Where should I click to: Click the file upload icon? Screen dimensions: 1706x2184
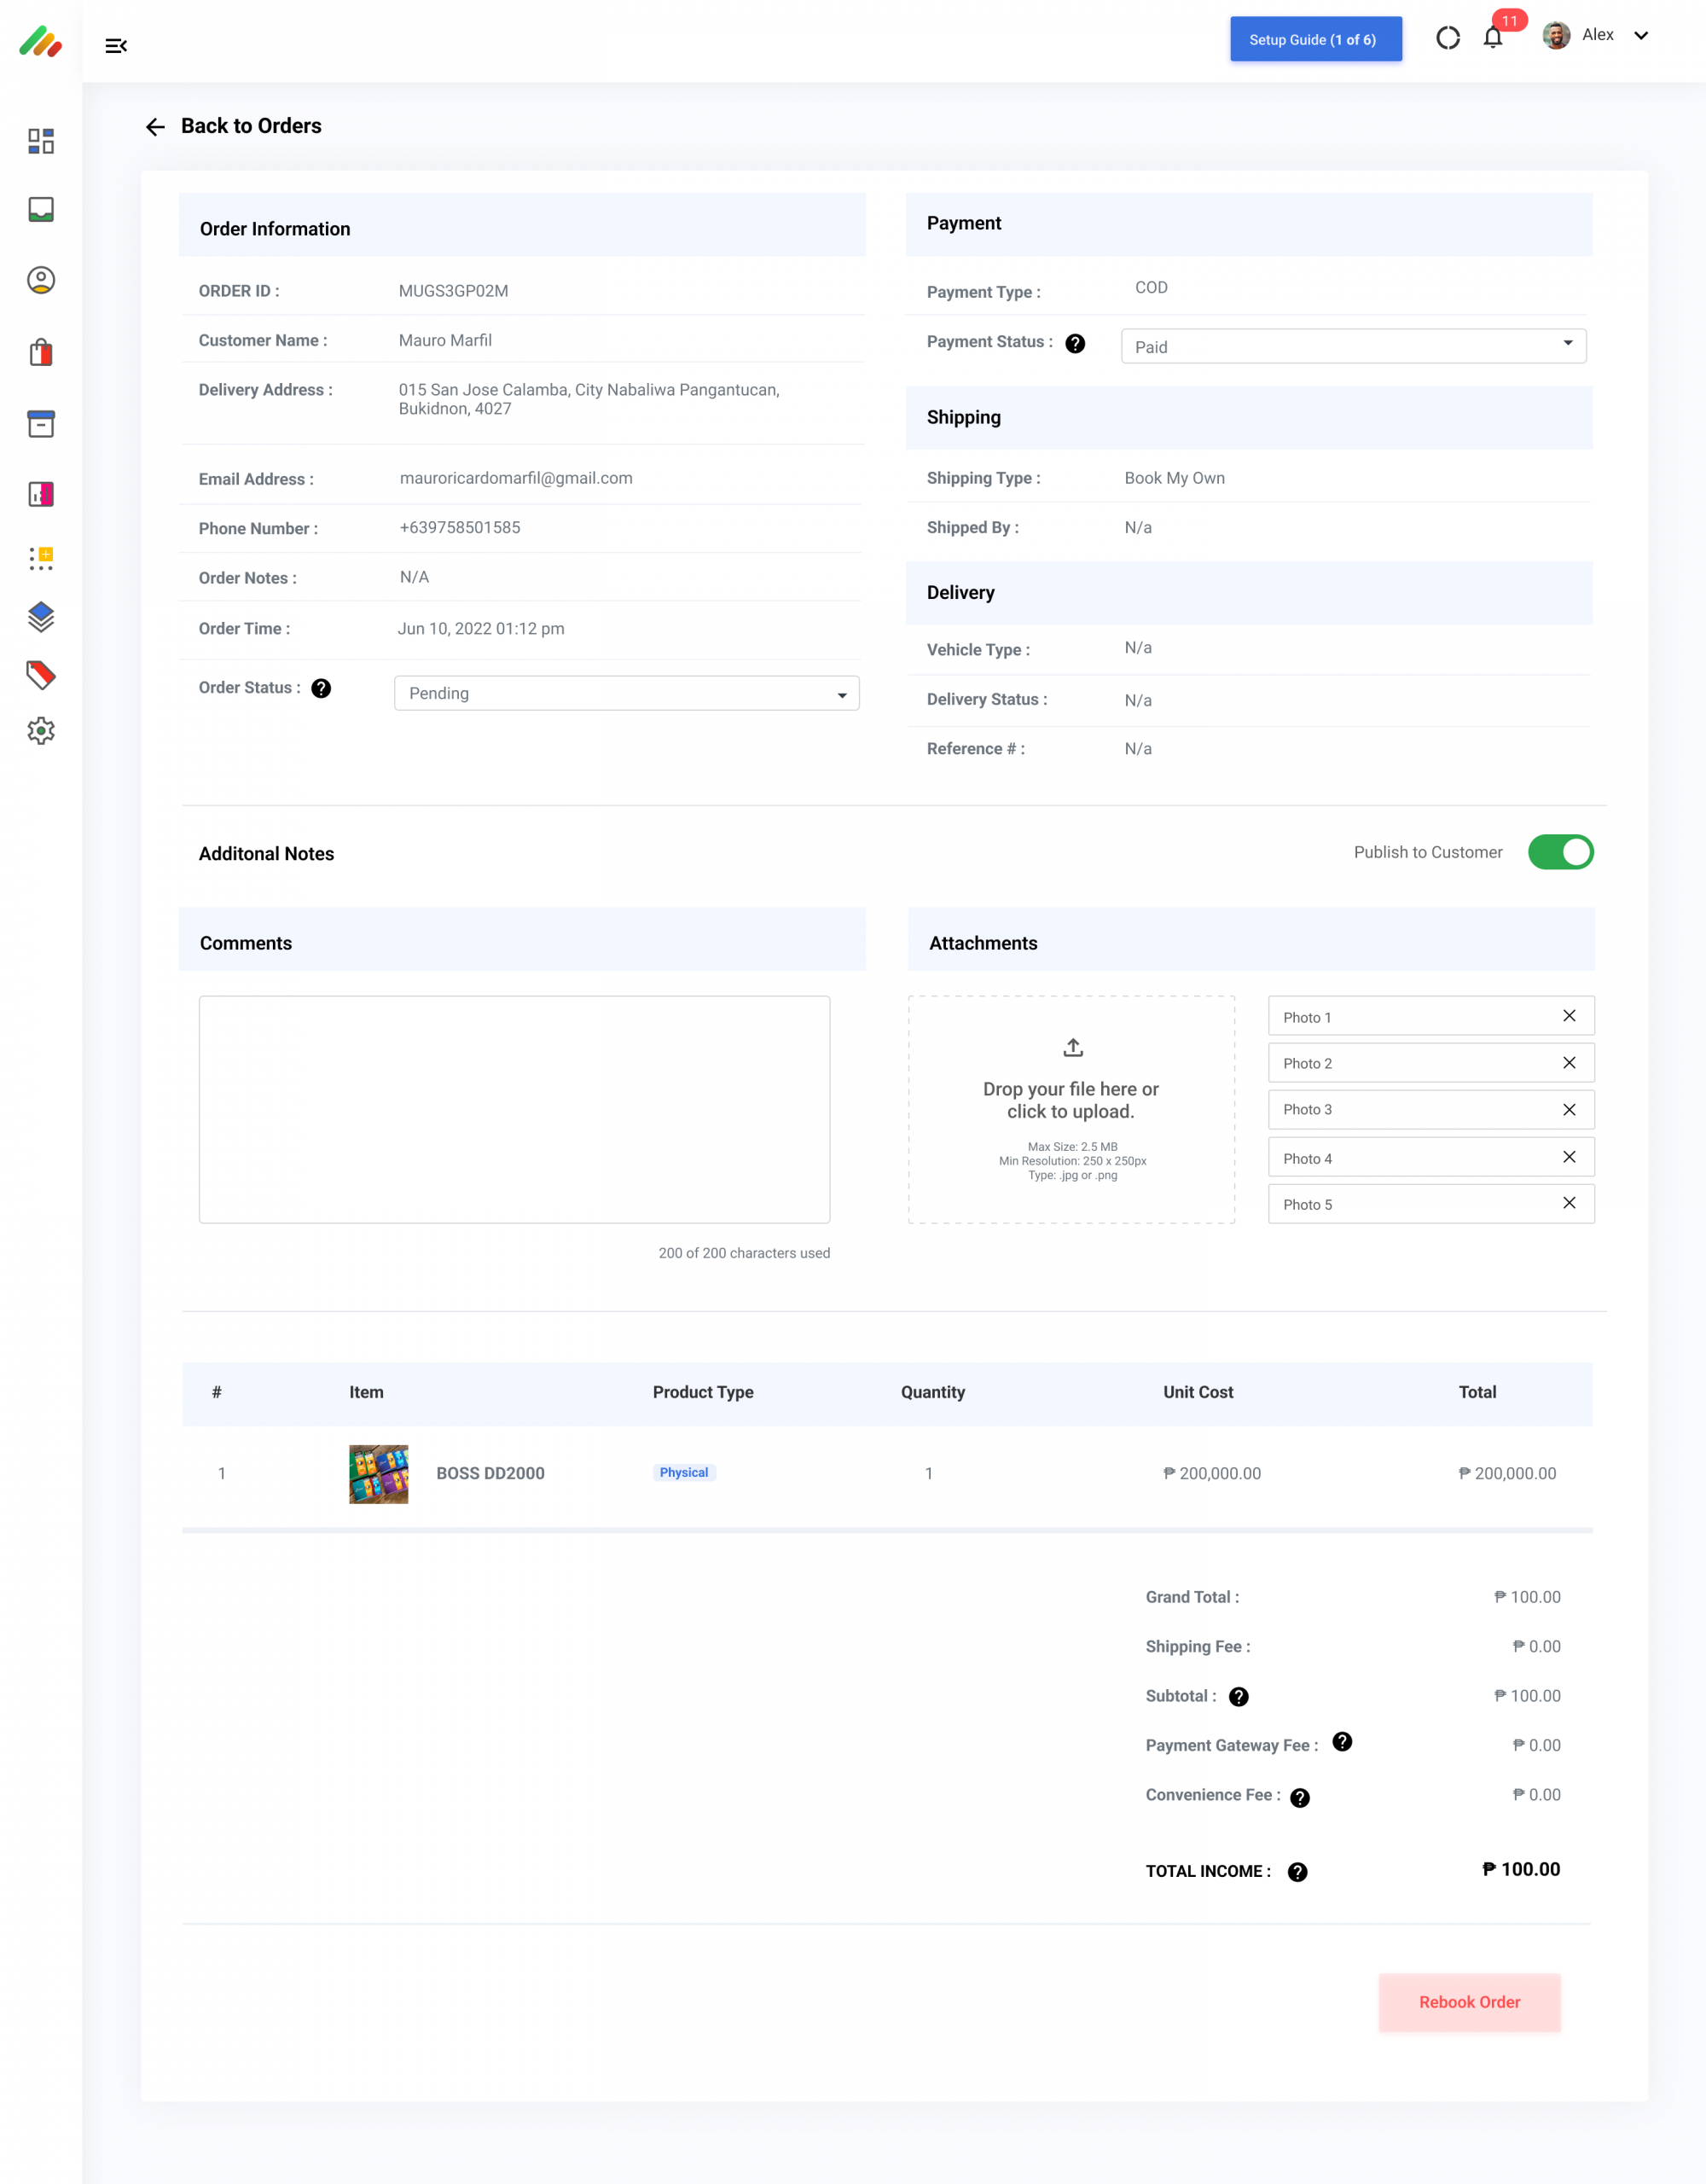tap(1072, 1047)
